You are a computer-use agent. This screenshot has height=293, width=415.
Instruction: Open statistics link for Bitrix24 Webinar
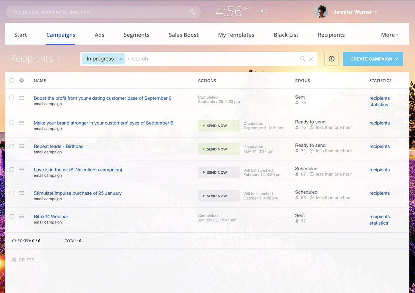pos(379,223)
